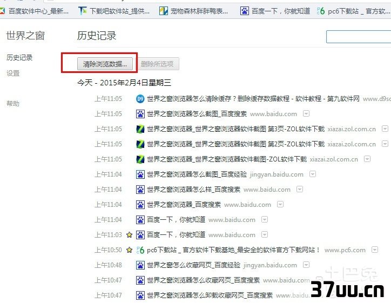
Task: Open 世界之窗怎么收藏网页_百度经验 history link
Action: 193,265
